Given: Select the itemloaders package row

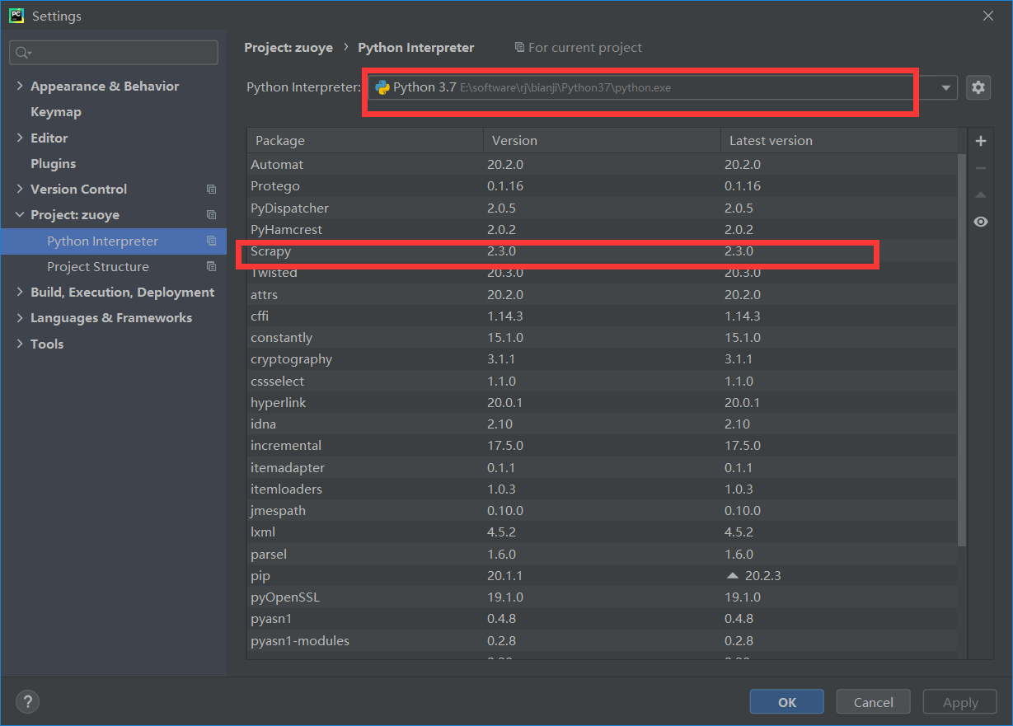Looking at the screenshot, I should coord(603,489).
